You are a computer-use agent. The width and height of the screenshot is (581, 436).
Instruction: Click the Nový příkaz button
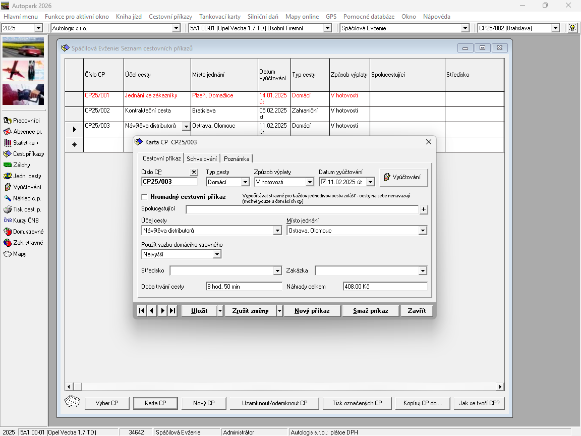tap(312, 311)
